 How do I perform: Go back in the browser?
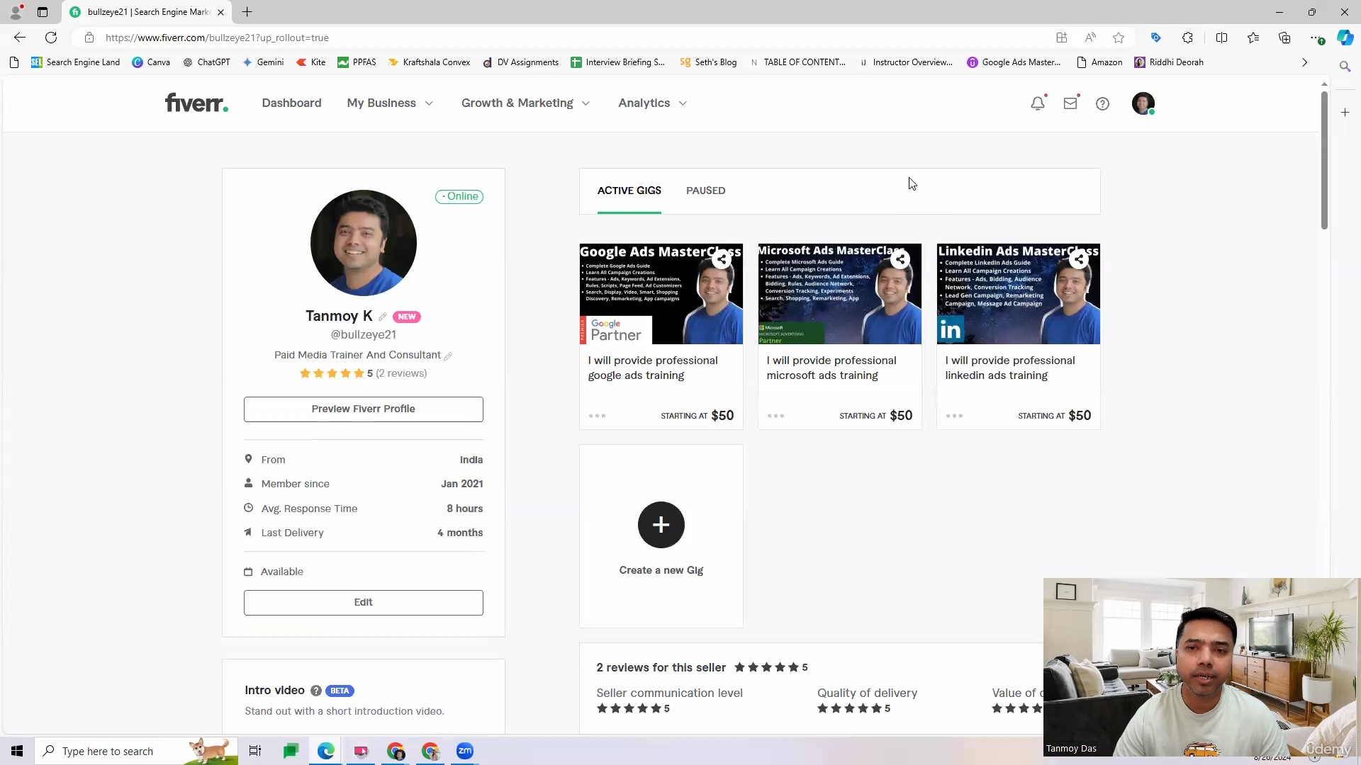20,38
